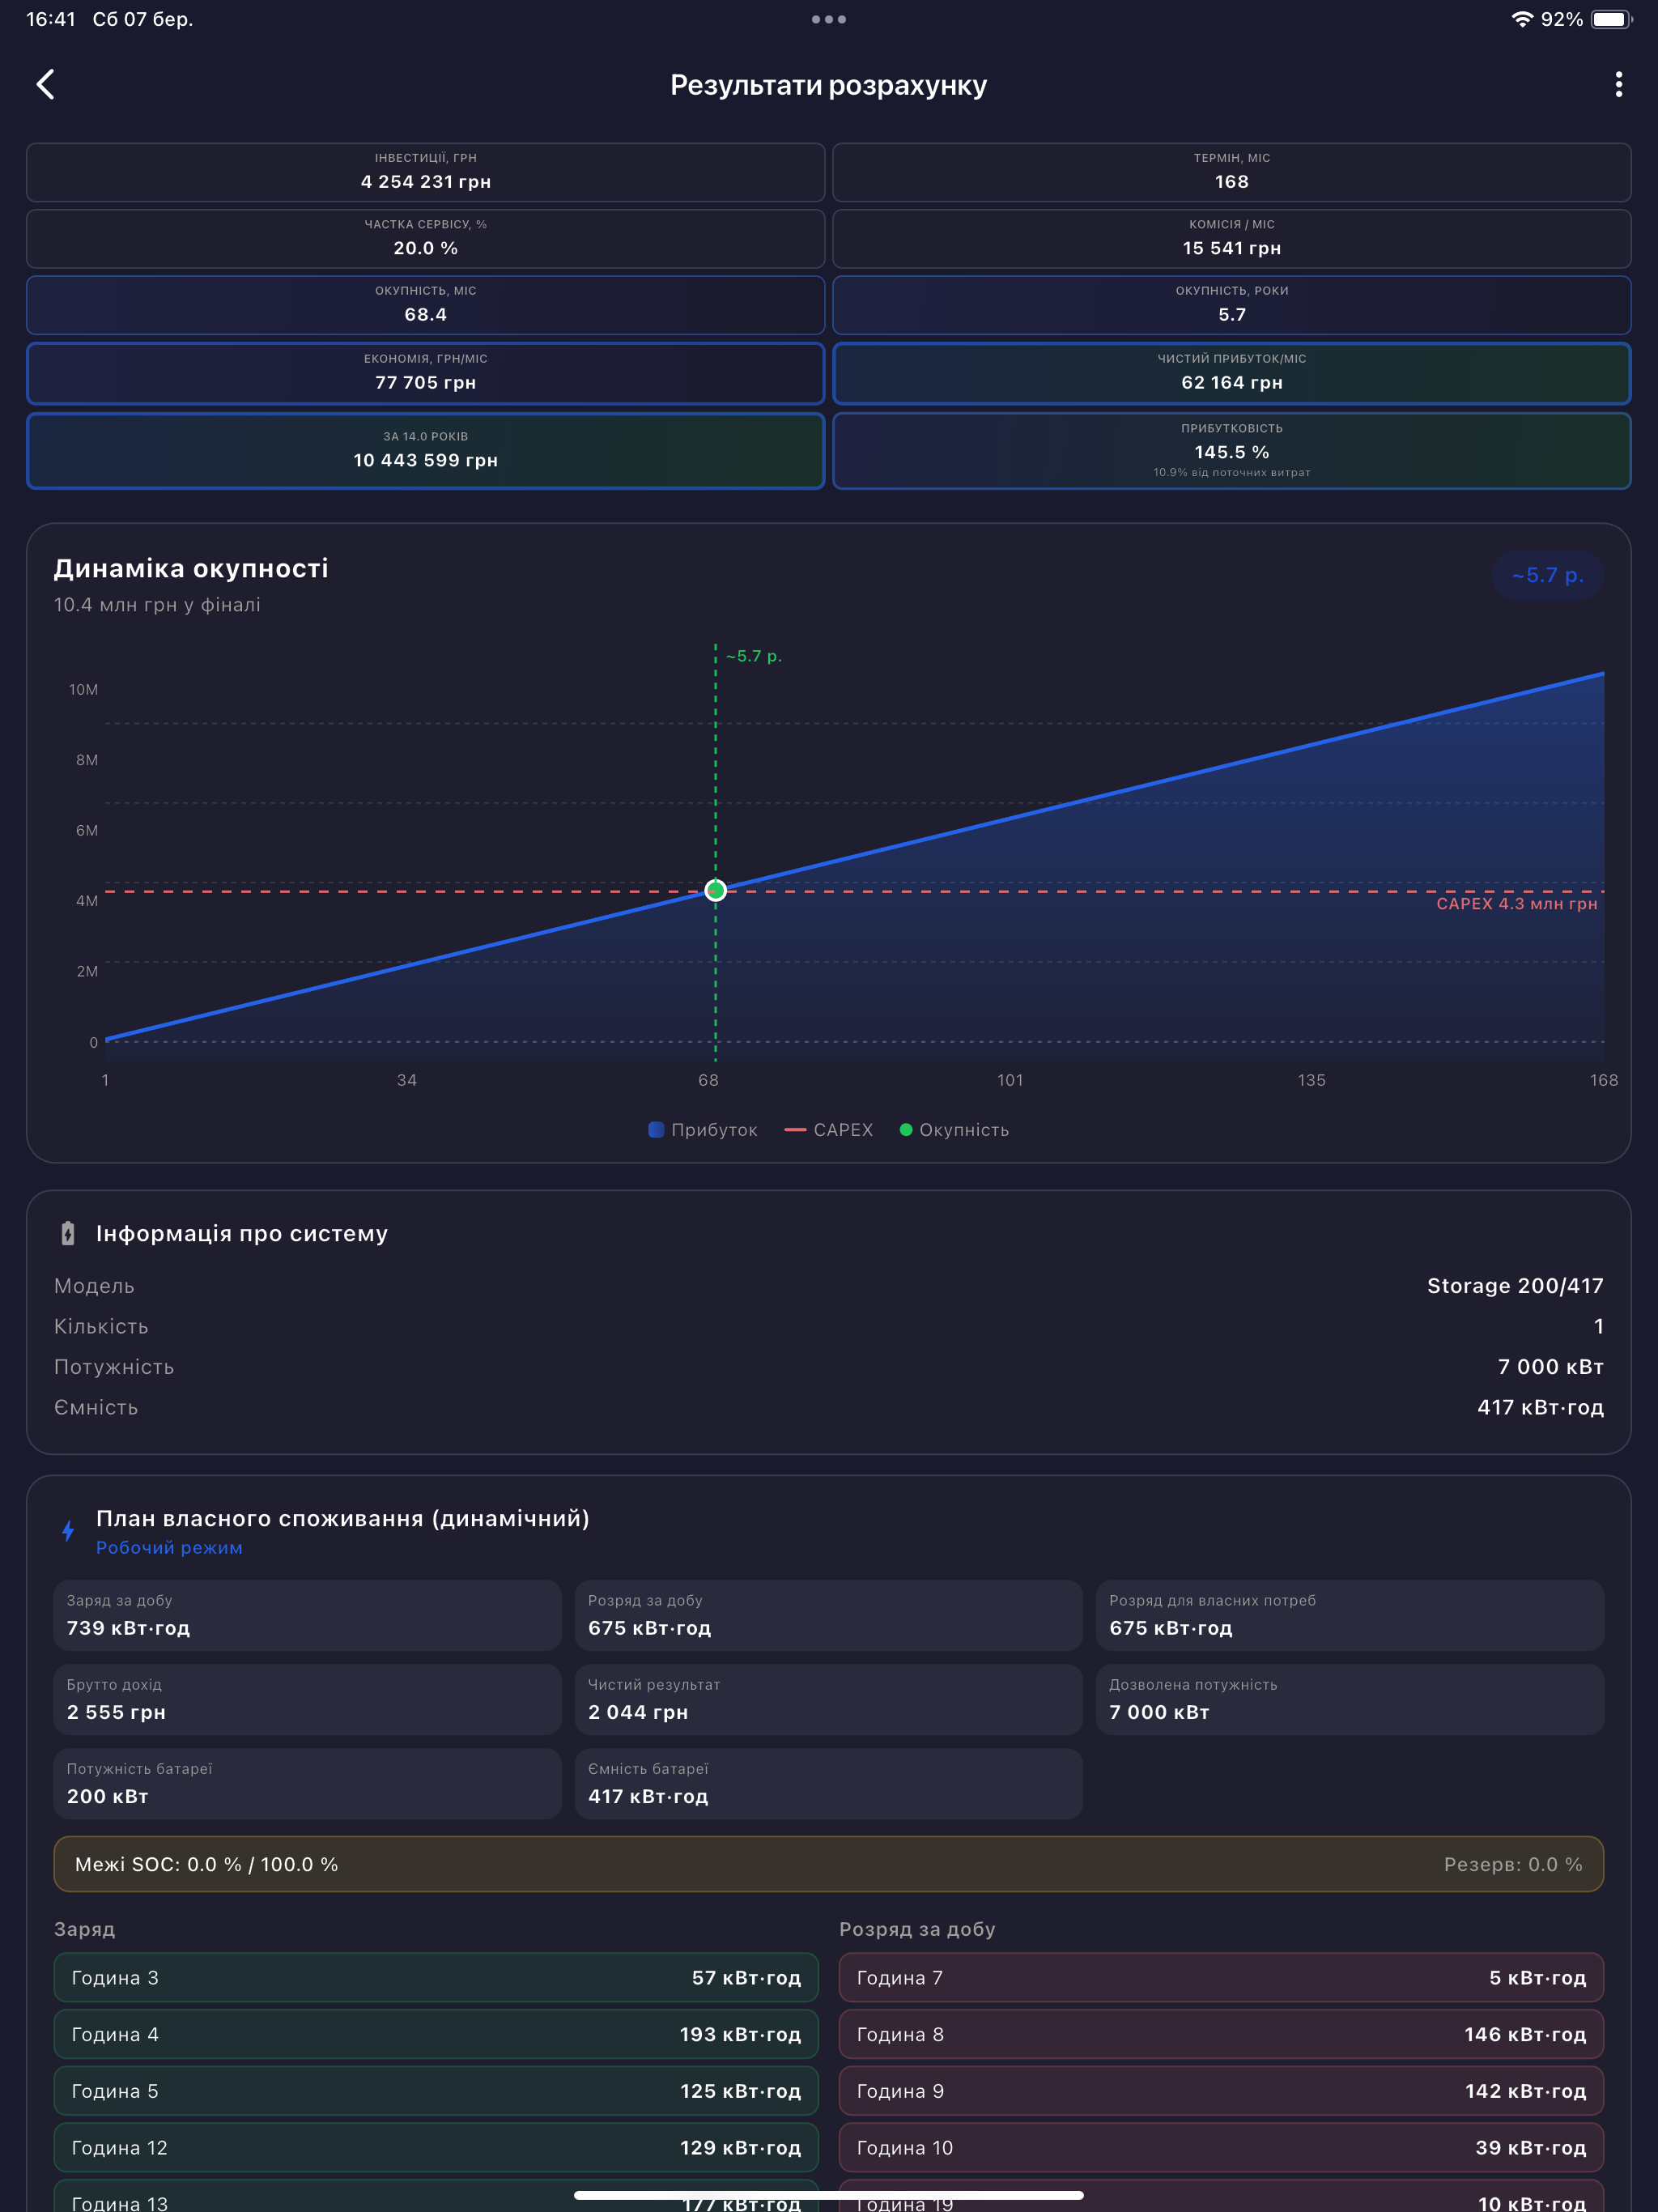
Task: Toggle the Окупність legend item
Action: tap(954, 1130)
